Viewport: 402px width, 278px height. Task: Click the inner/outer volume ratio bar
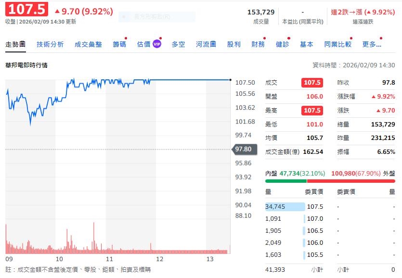point(330,181)
